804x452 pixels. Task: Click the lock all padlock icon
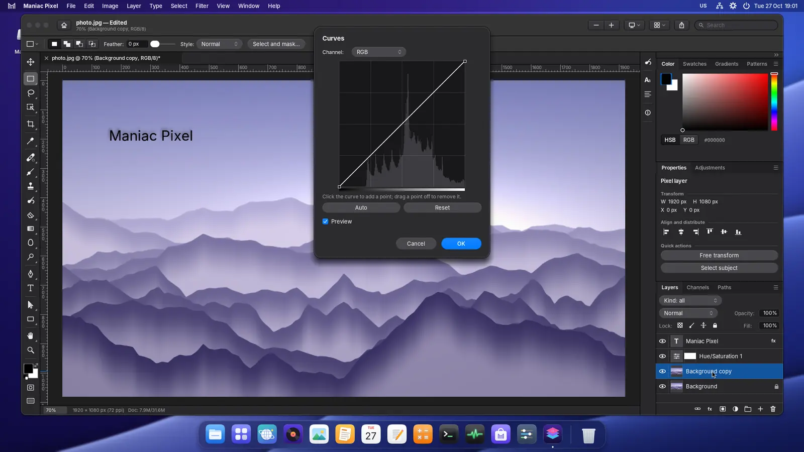(715, 325)
